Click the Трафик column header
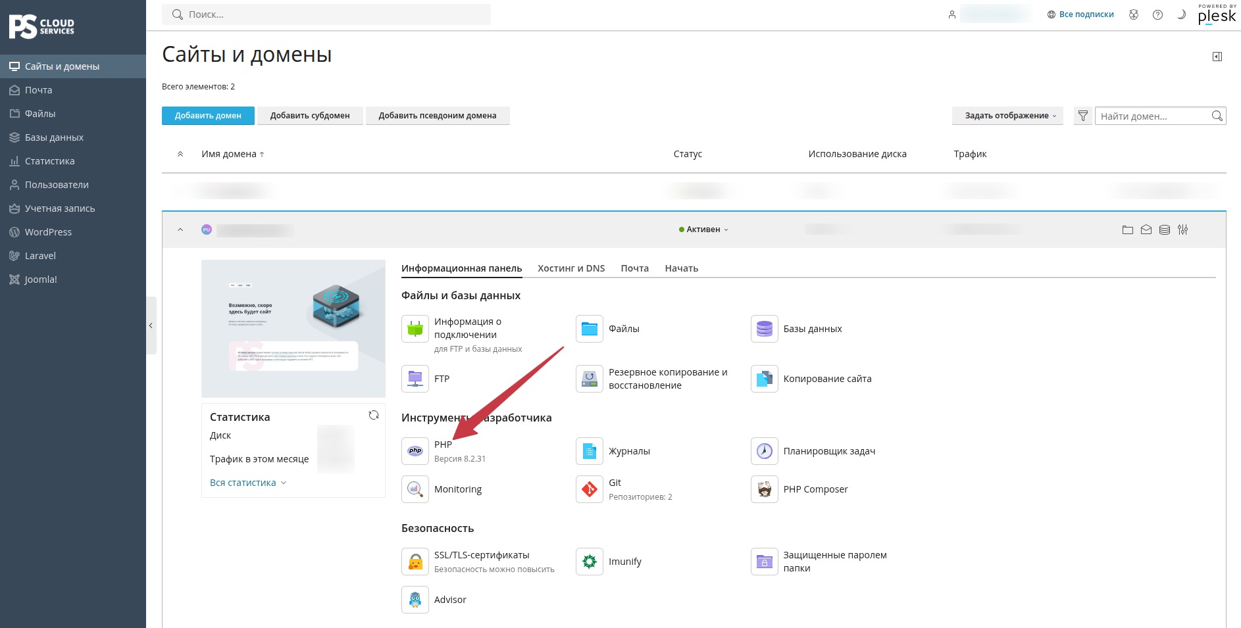The width and height of the screenshot is (1241, 628). [x=970, y=154]
